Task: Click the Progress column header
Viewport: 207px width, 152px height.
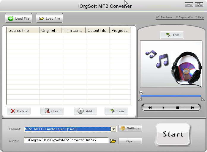Action: click(x=120, y=30)
